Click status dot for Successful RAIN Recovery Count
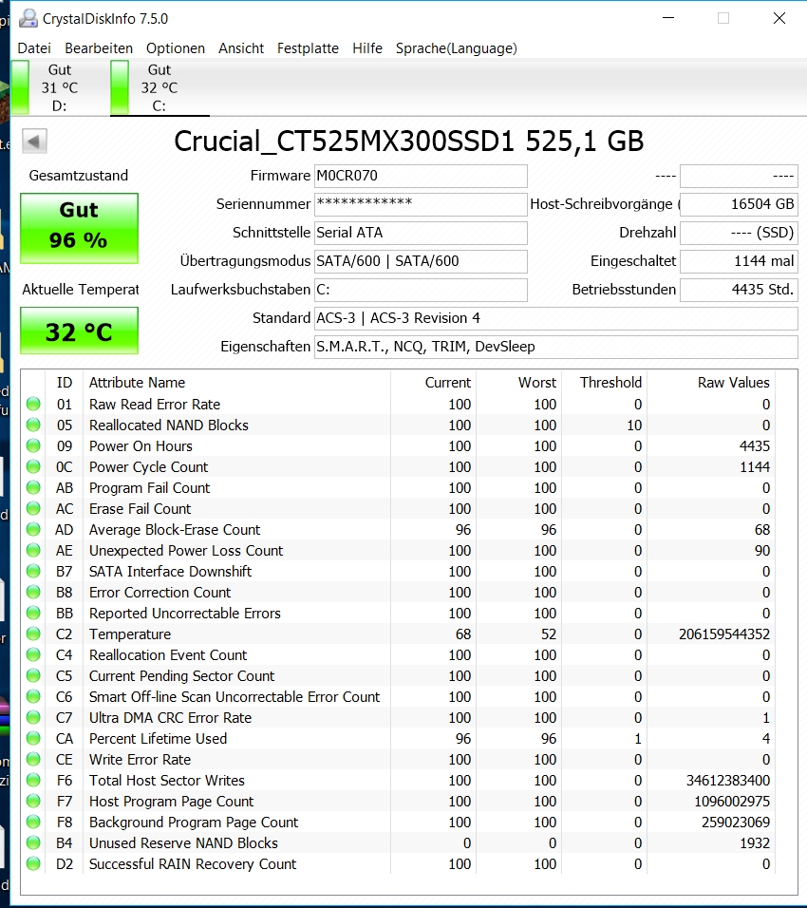Viewport: 807px width, 908px height. (x=33, y=863)
